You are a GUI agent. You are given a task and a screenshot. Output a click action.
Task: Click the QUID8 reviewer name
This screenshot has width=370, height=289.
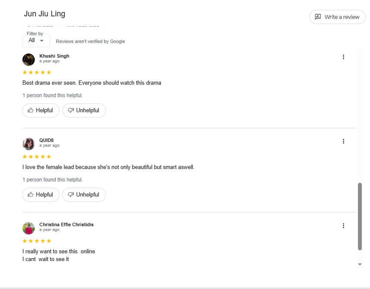click(46, 140)
